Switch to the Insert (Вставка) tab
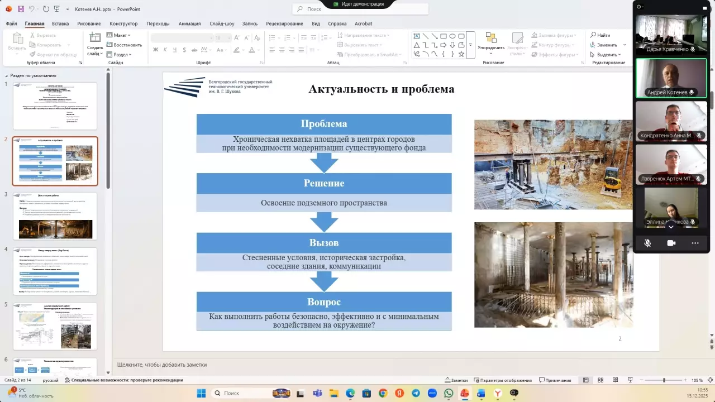 (60, 23)
